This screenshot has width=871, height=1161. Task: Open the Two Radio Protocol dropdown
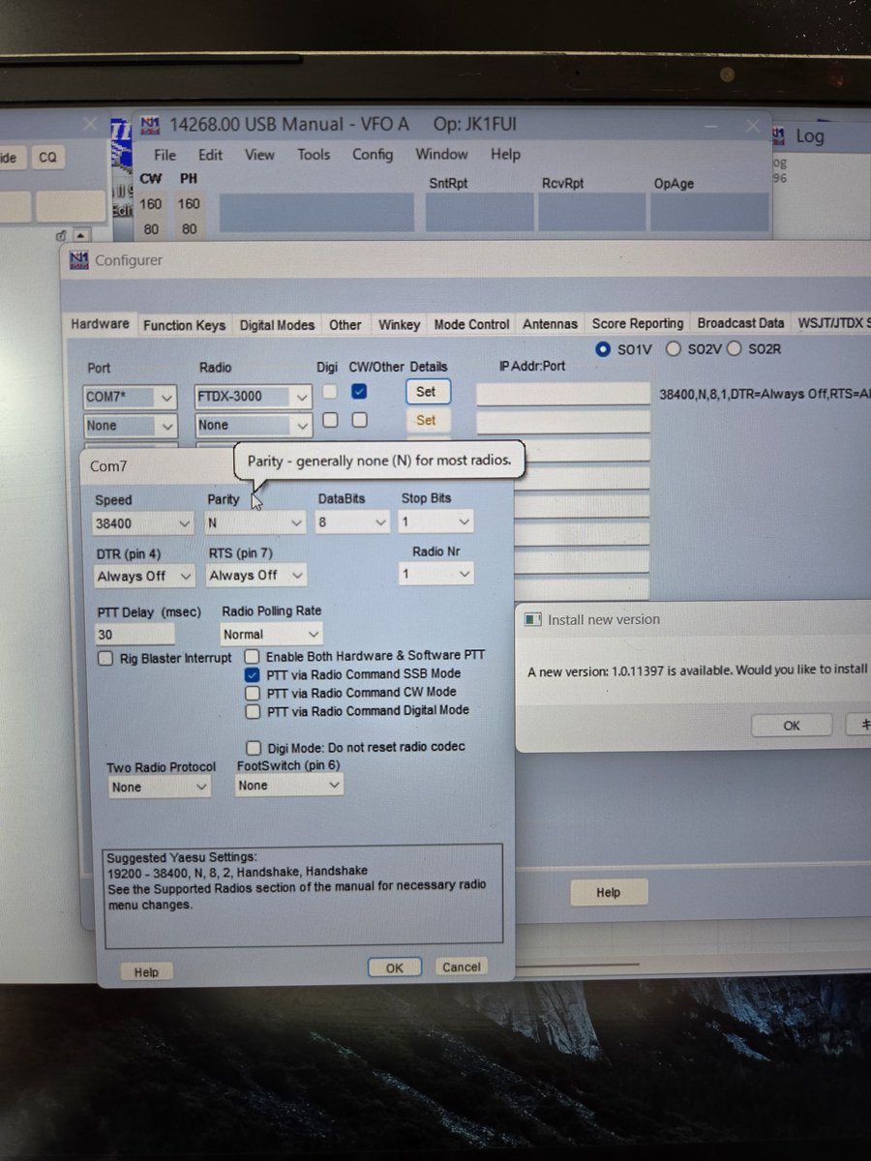pyautogui.click(x=159, y=788)
